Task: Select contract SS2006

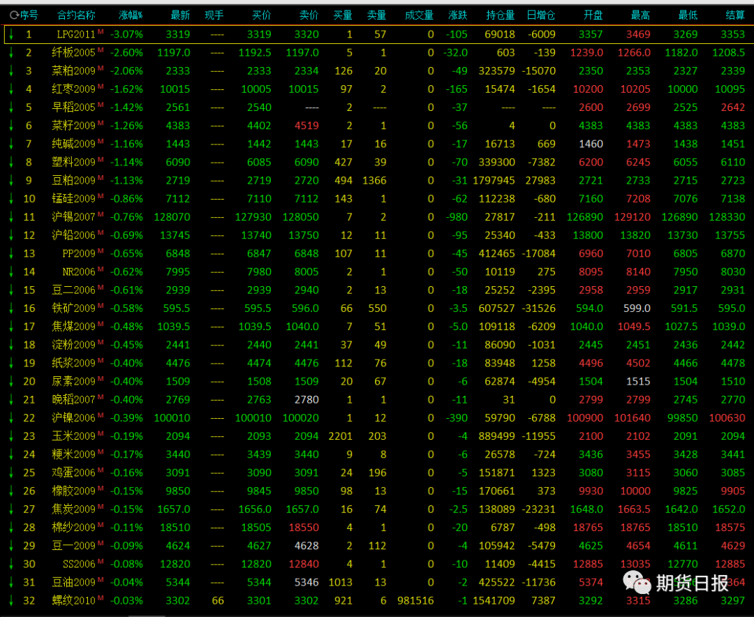Action: [79, 564]
